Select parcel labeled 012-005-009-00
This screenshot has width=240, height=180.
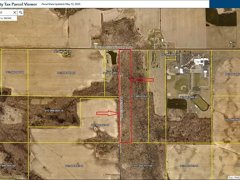click(170, 55)
